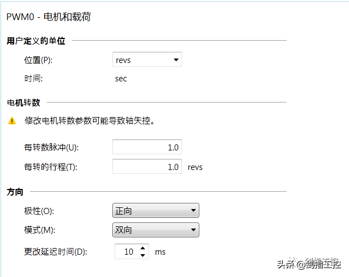349x277 pixels.
Task: Select the 方向 section header
Action: pos(15,192)
